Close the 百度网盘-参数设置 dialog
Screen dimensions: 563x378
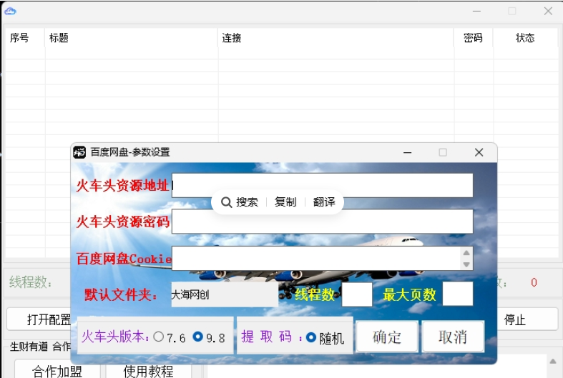point(479,152)
